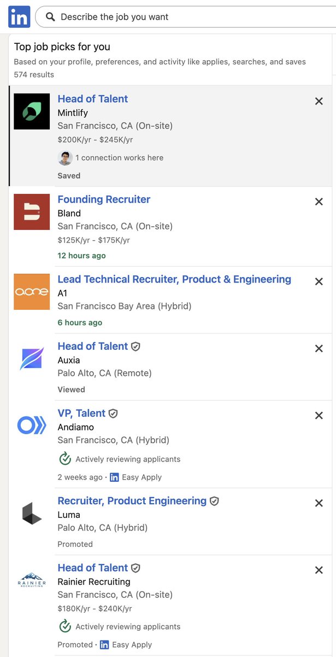The width and height of the screenshot is (336, 657).
Task: Click 'Viewed' label on Auxia job
Action: point(71,390)
